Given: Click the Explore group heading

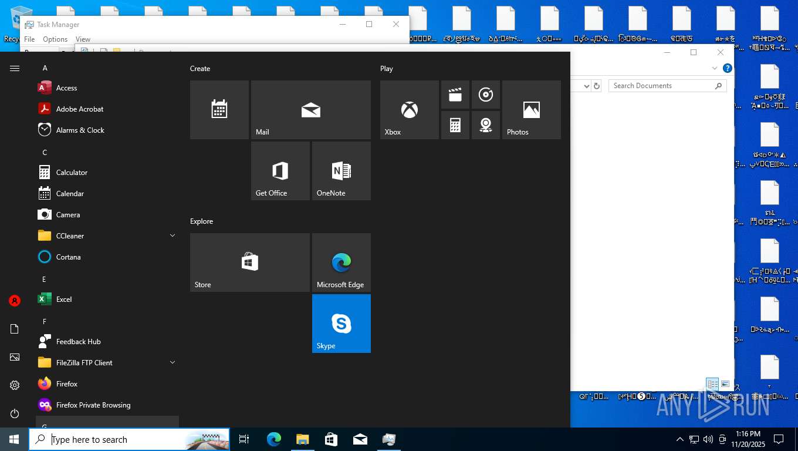Looking at the screenshot, I should pyautogui.click(x=201, y=221).
